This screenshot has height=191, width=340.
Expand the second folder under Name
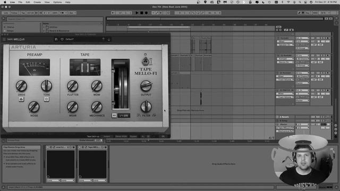[44, 31]
